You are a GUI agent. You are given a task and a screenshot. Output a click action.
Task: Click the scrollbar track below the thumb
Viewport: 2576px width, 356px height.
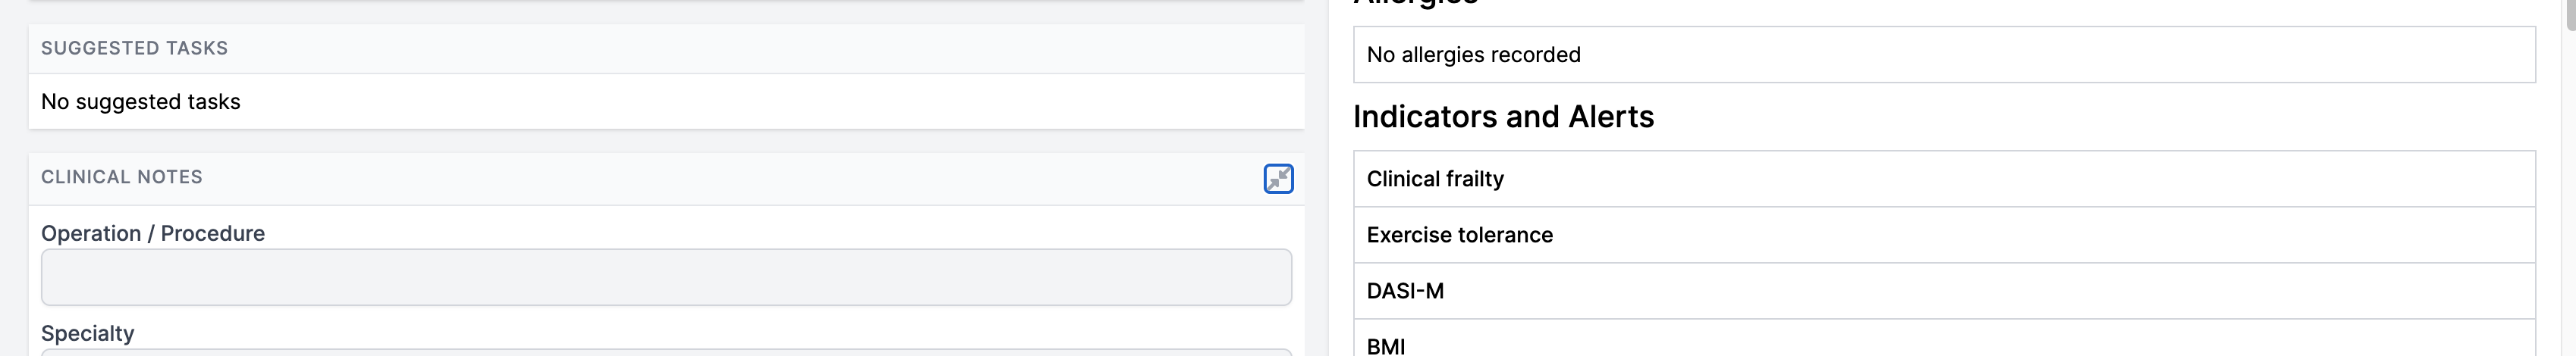point(2569,199)
